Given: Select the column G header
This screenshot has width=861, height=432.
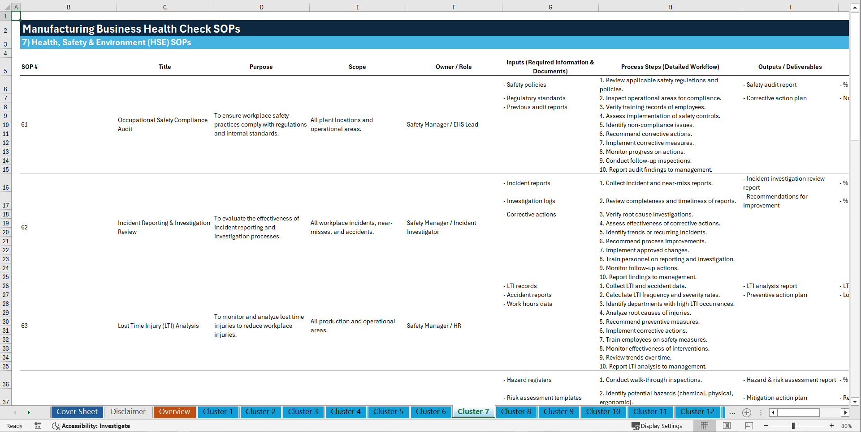Looking at the screenshot, I should coord(550,7).
